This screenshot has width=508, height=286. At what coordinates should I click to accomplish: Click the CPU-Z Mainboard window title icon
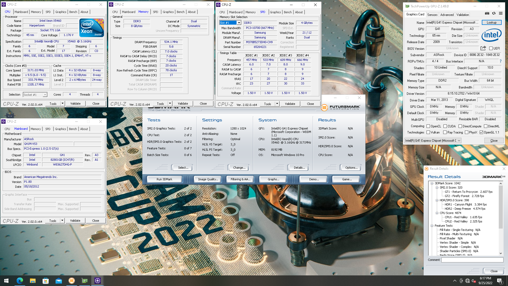[x=3, y=122]
